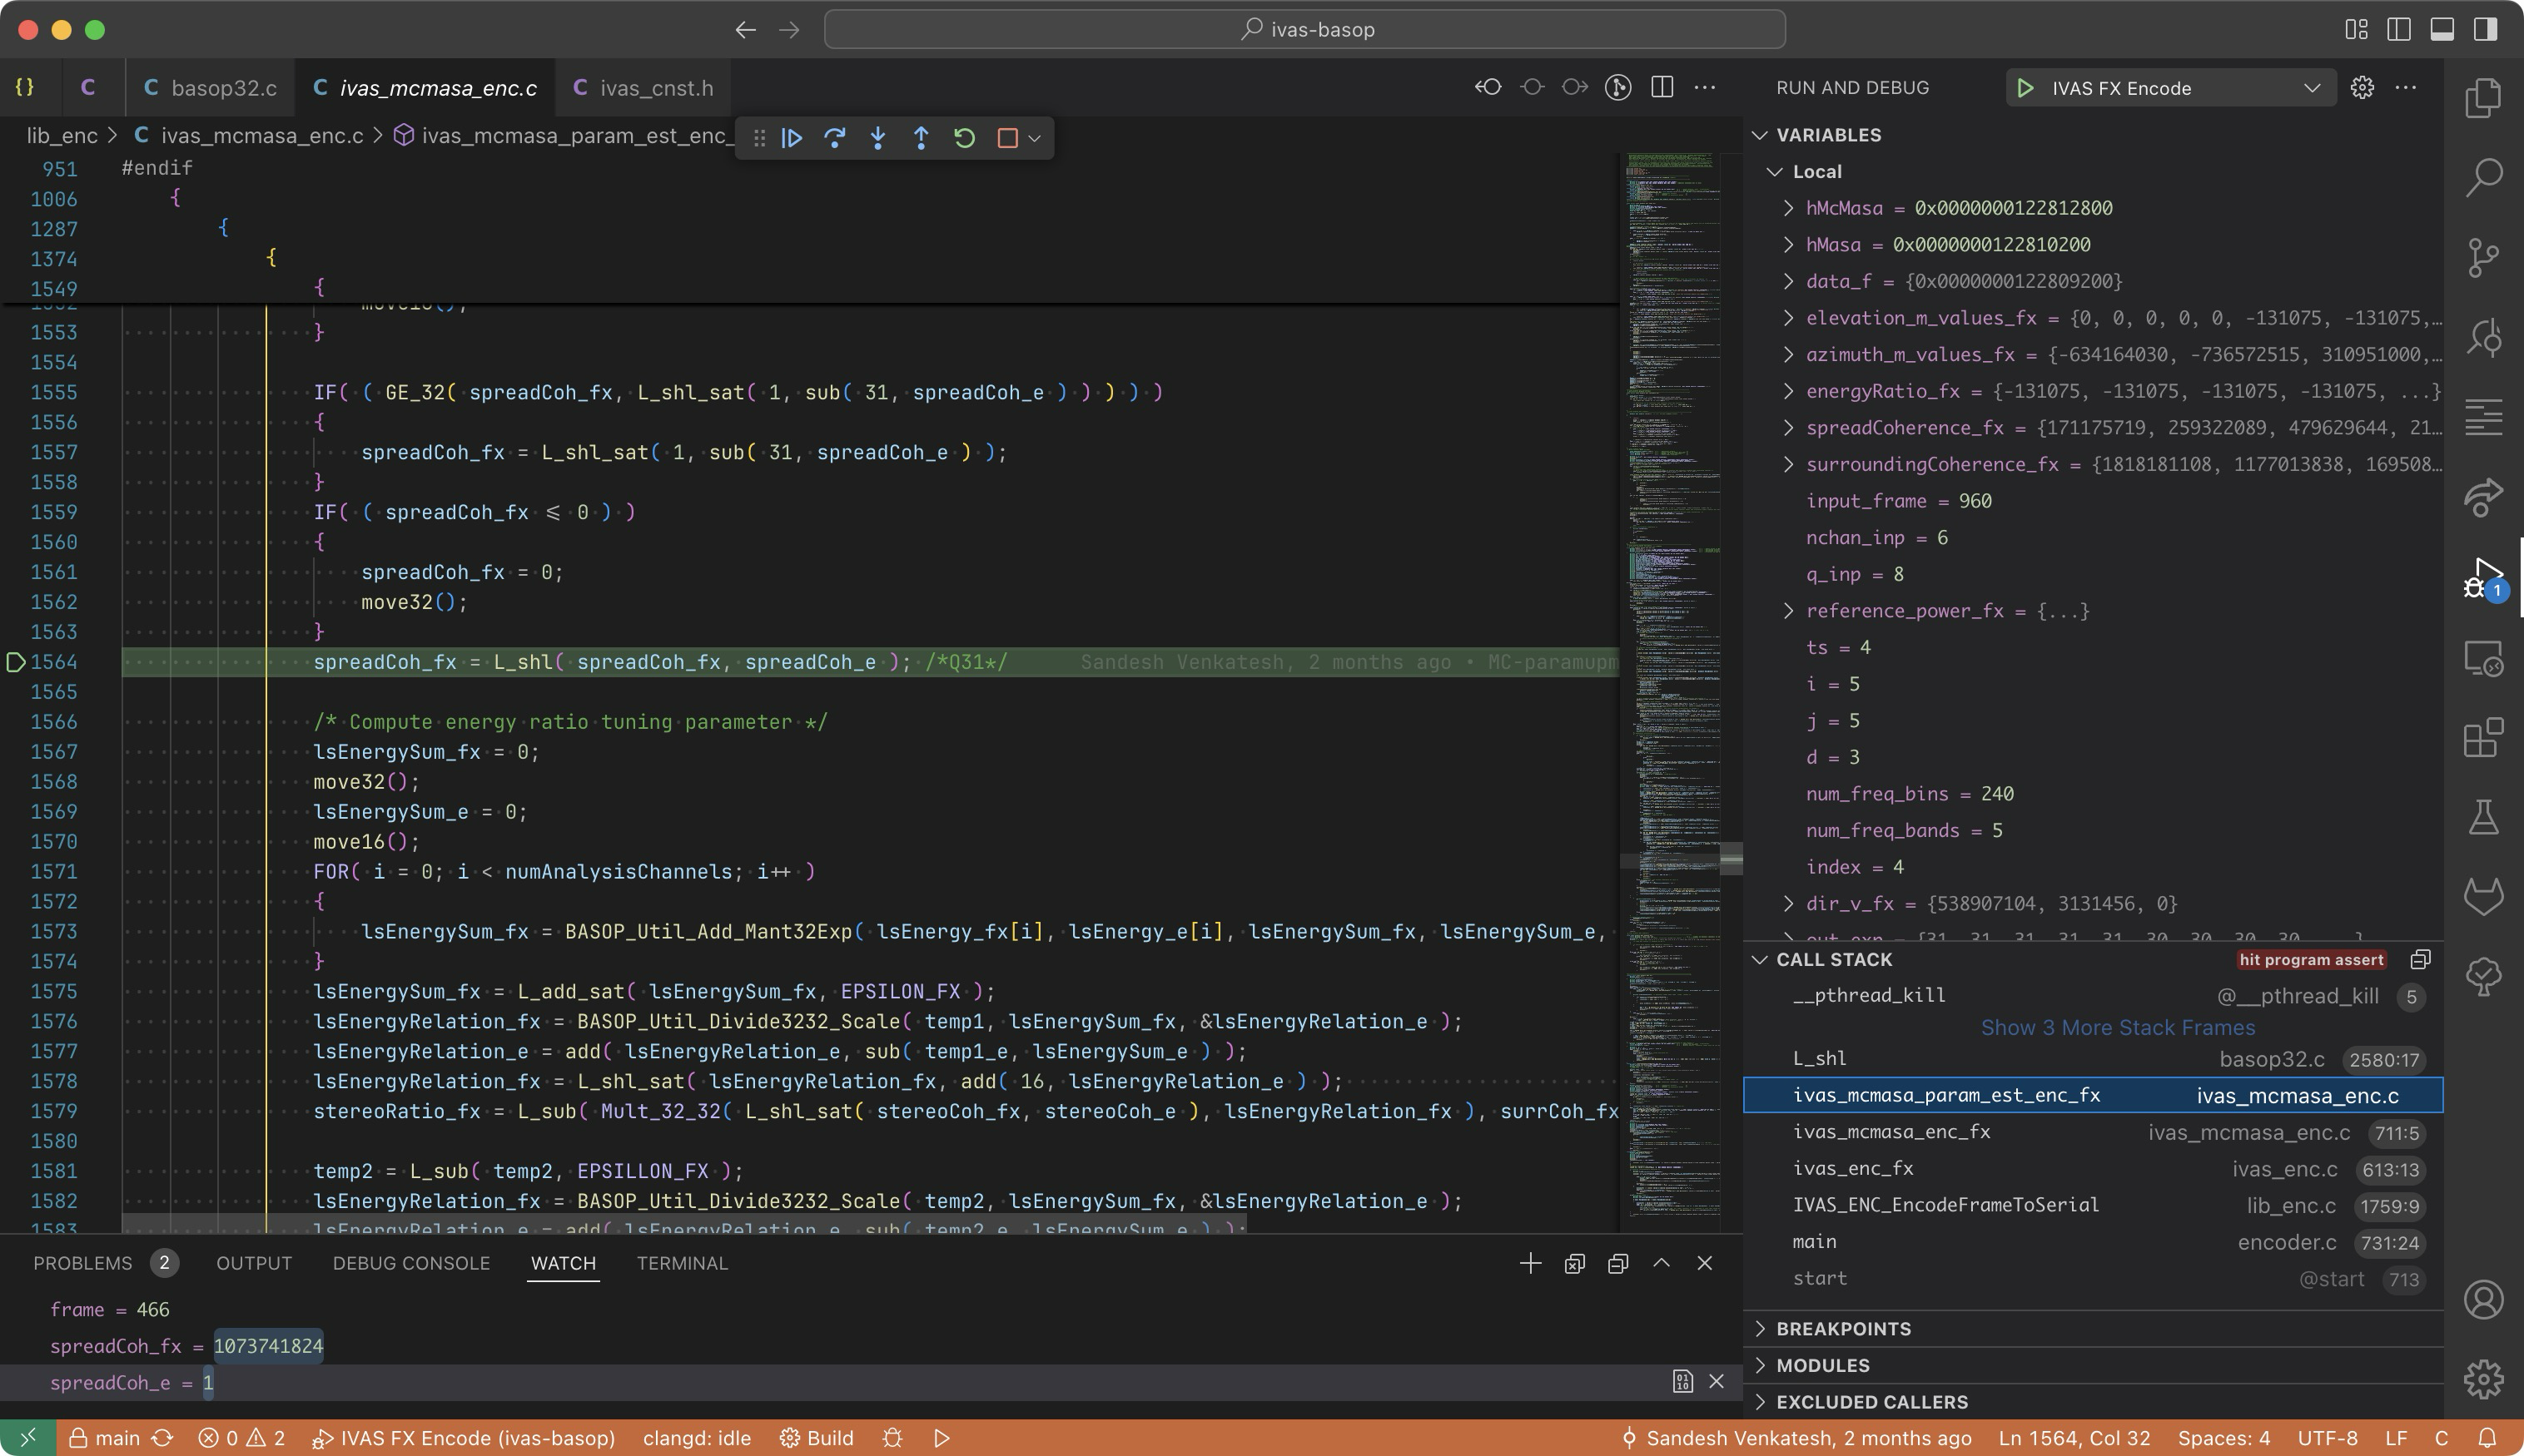Toggle the bottom panel layout button
The height and width of the screenshot is (1456, 2524).
click(2442, 29)
